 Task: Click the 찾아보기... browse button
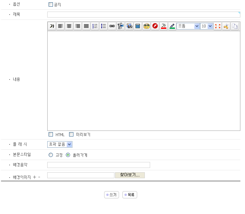(x=130, y=175)
